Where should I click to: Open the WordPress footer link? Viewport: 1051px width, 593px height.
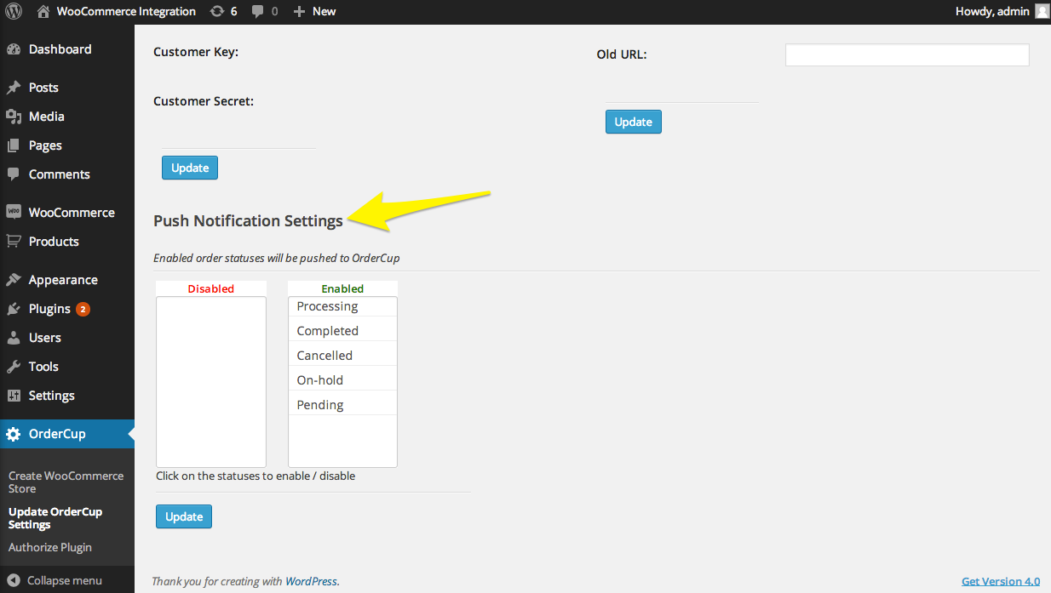click(x=311, y=581)
